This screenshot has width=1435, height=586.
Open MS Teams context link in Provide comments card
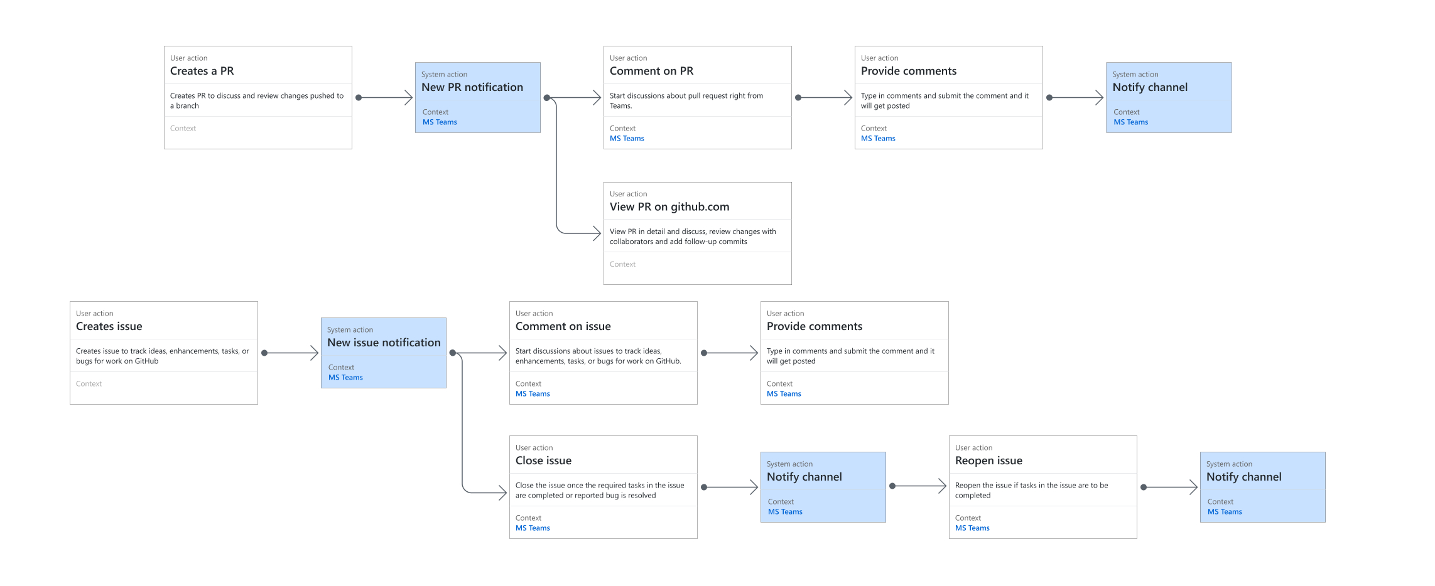pyautogui.click(x=877, y=138)
